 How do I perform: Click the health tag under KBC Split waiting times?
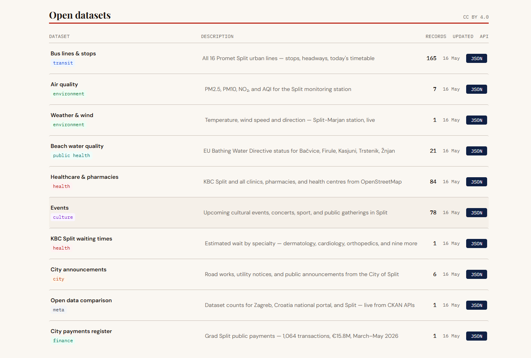[x=61, y=248]
